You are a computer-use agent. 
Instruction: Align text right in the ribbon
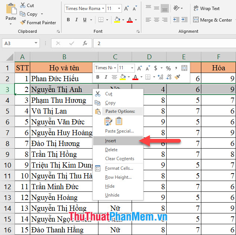tap(165, 20)
